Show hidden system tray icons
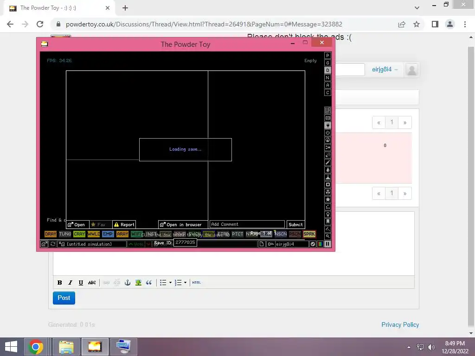Image resolution: width=475 pixels, height=356 pixels. pyautogui.click(x=409, y=347)
